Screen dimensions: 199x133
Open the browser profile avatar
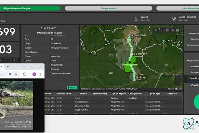tap(34, 74)
